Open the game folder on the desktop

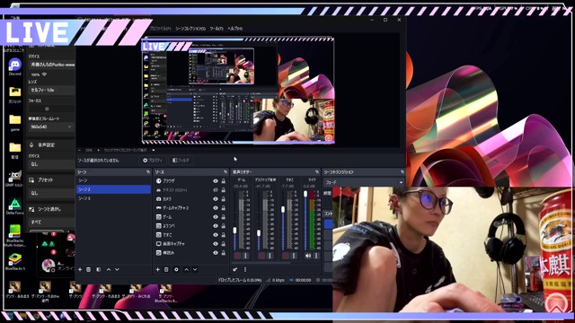[14, 122]
